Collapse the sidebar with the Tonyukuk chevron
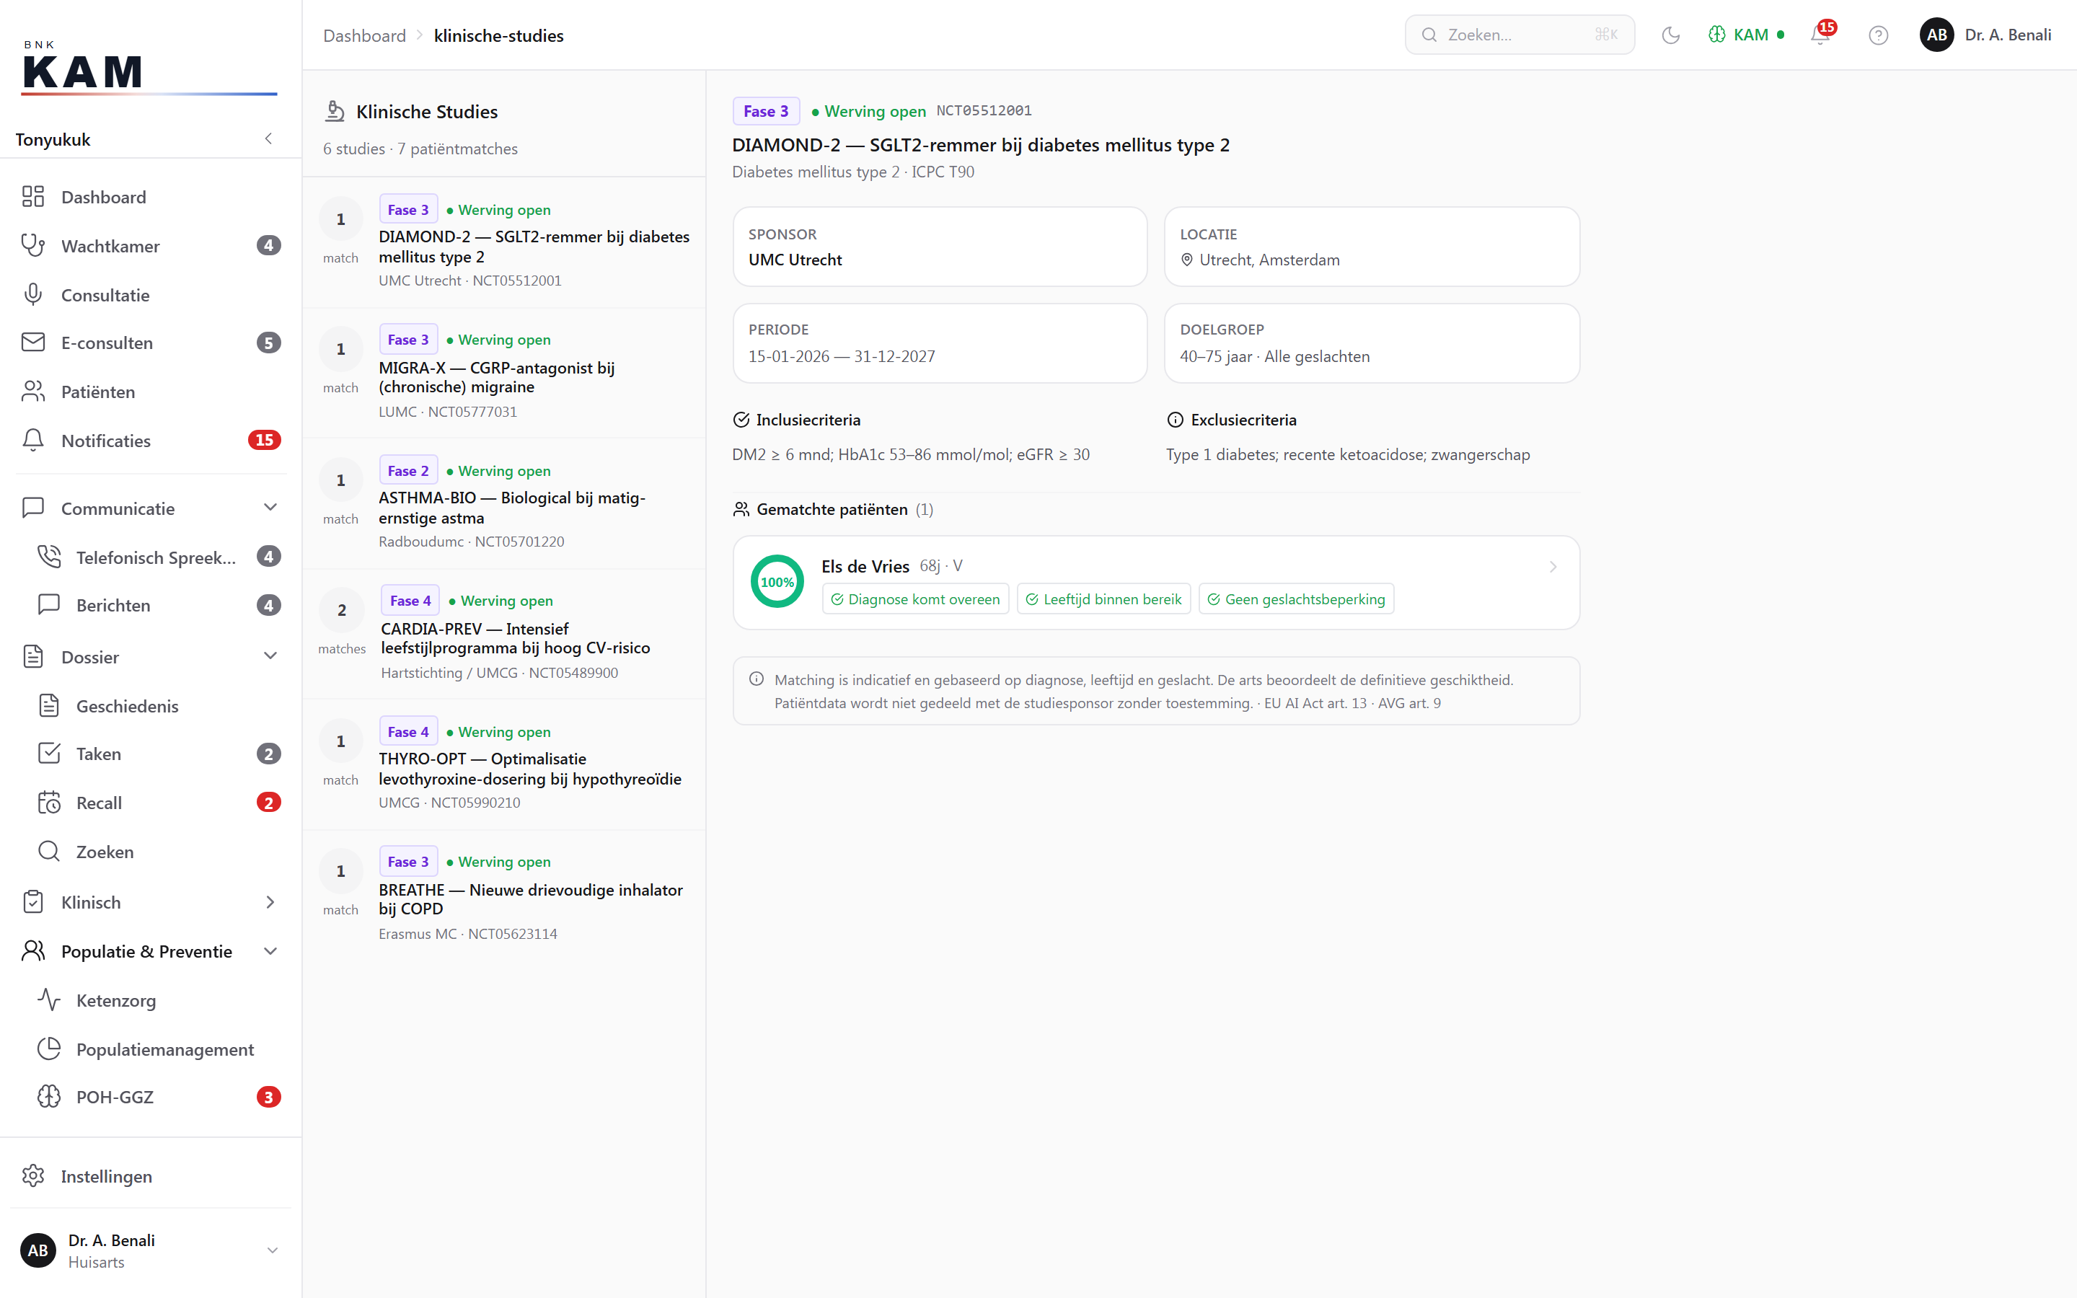Image resolution: width=2077 pixels, height=1298 pixels. pyautogui.click(x=268, y=139)
